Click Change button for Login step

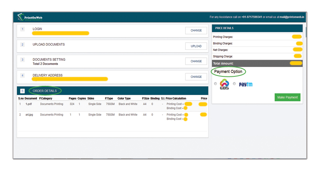click(x=196, y=30)
